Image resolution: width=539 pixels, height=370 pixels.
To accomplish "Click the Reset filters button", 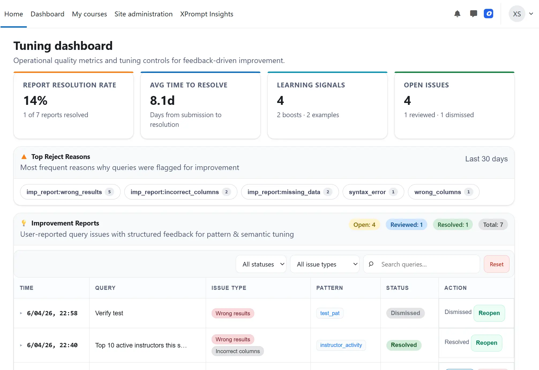I will tap(496, 264).
